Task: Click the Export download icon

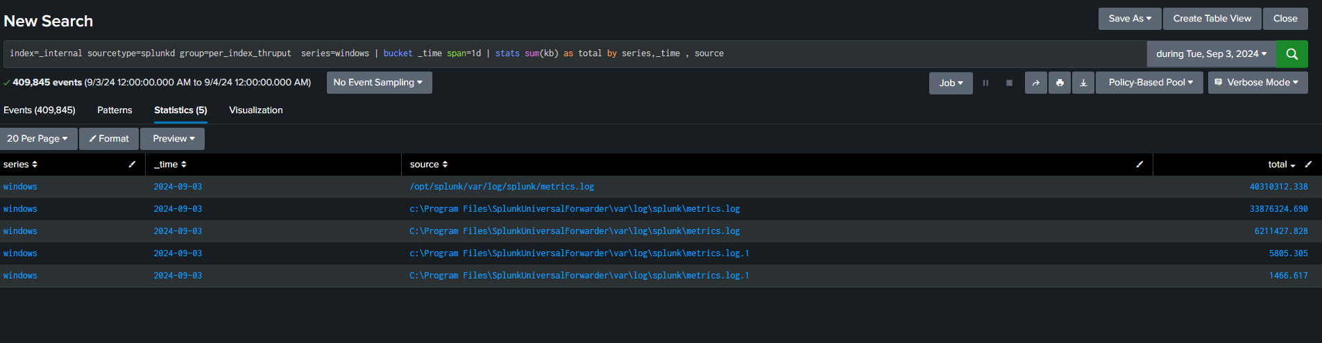Action: [1083, 83]
